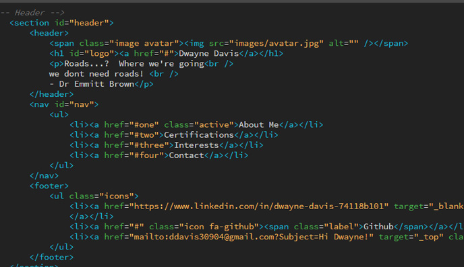The image size is (464, 267).
Task: Click the text 'Contact' in the list
Action: (x=186, y=155)
